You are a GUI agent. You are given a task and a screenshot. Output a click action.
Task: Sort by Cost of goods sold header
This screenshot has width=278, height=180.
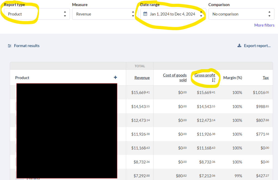(x=175, y=78)
